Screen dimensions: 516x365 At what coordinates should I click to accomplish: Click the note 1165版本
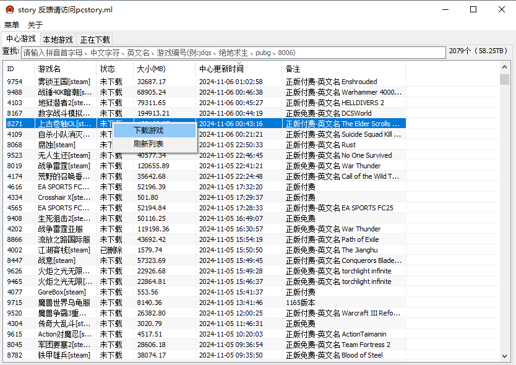[x=300, y=303]
